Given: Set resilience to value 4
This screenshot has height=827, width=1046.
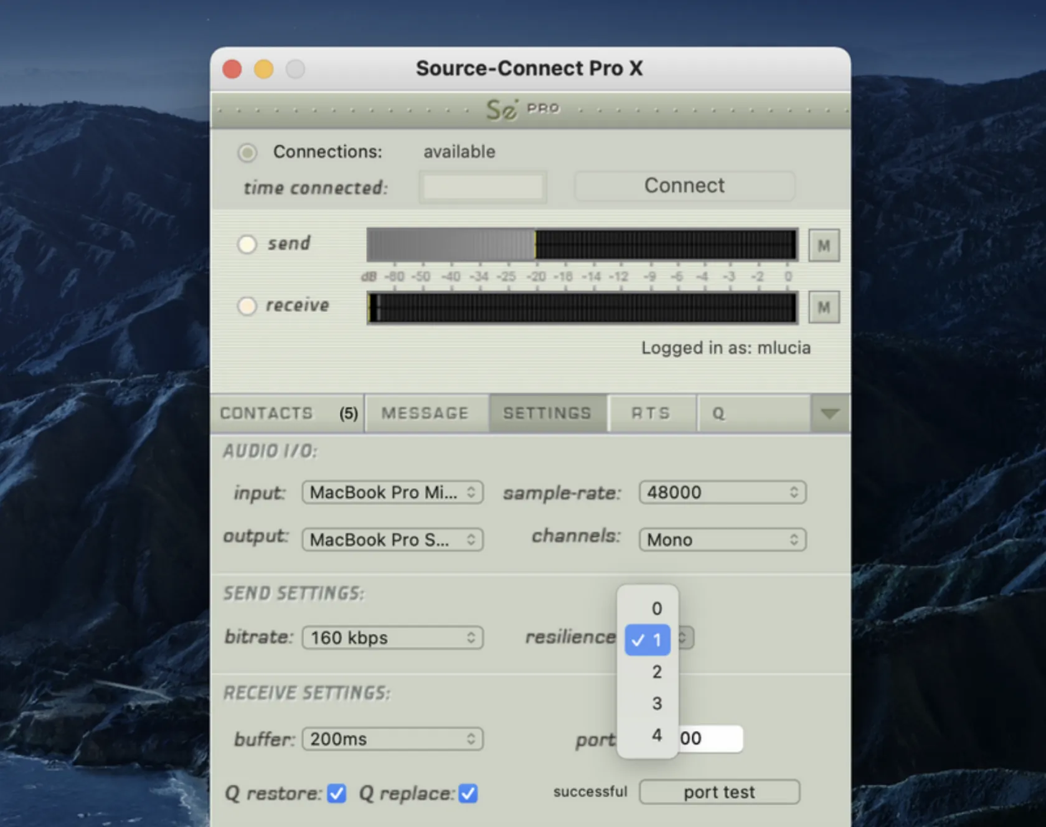Looking at the screenshot, I should click(648, 735).
